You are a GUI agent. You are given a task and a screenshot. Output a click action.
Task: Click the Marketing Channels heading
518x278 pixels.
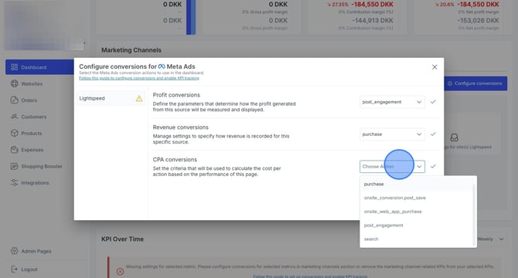pos(131,50)
